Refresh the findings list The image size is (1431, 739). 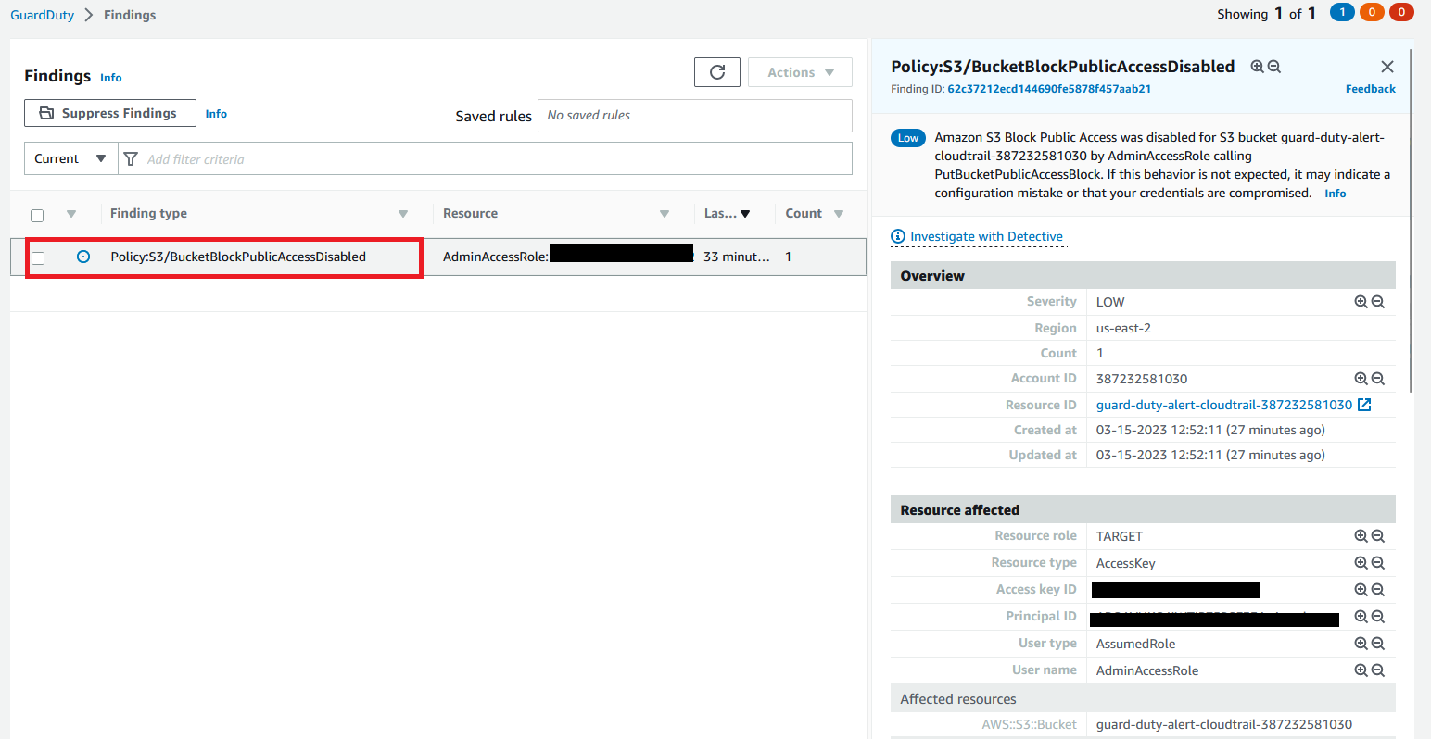(717, 72)
